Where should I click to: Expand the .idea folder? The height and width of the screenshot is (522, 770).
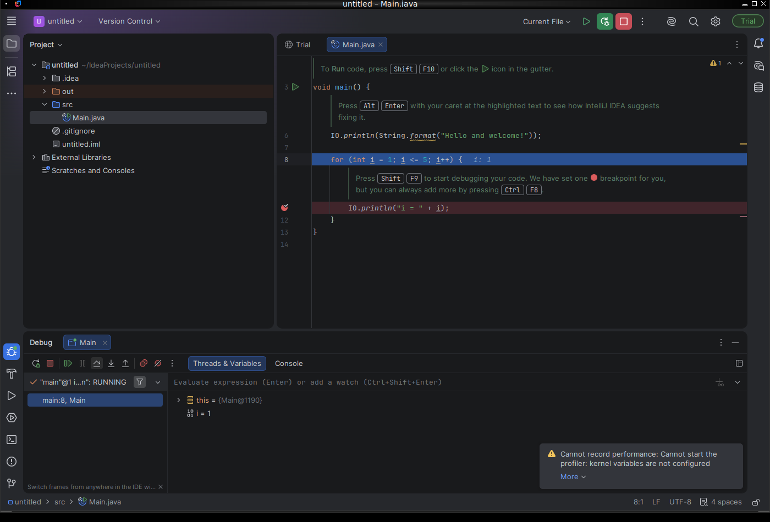click(x=45, y=78)
